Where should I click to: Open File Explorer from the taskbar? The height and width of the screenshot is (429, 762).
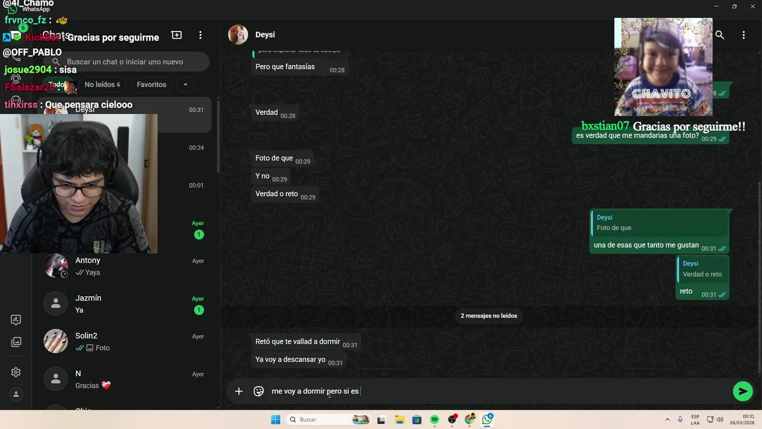(399, 419)
